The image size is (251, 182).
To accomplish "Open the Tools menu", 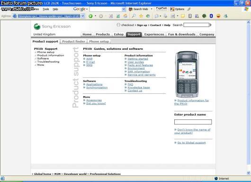I will [46, 9].
